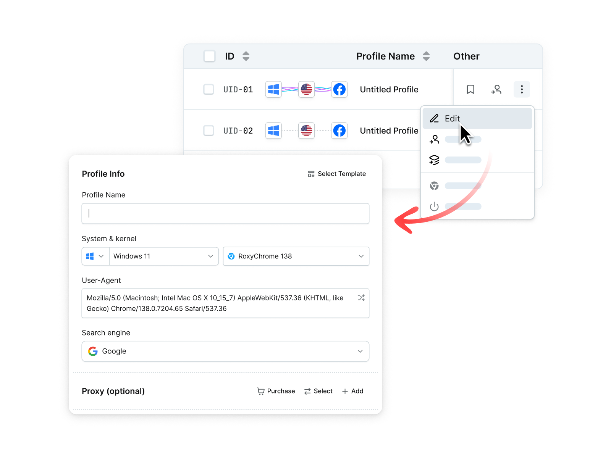Click the share profile icon for UID-01
Viewport: 611px width, 458px height.
pos(496,89)
